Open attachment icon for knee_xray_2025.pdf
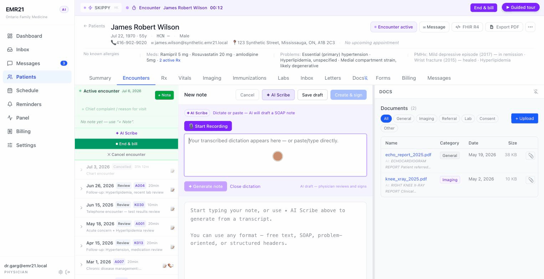Screen dimensions: 544x279 point(530,180)
